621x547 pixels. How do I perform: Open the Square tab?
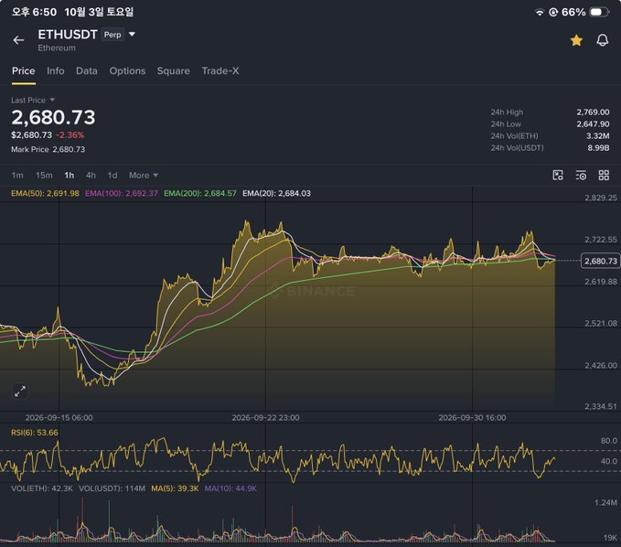pyautogui.click(x=174, y=71)
